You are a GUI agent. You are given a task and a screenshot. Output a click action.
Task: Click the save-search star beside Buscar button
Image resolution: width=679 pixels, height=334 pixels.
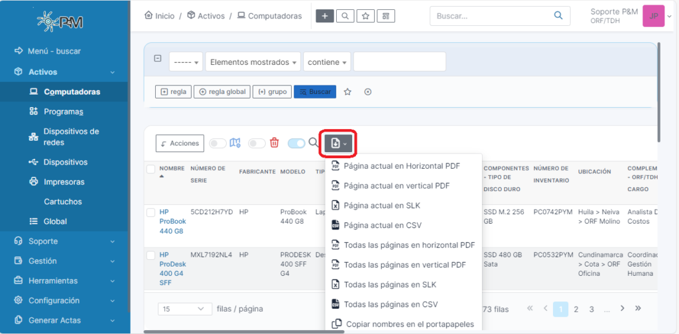347,92
